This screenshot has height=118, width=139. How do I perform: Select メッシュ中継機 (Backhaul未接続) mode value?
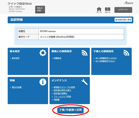tap(57, 37)
